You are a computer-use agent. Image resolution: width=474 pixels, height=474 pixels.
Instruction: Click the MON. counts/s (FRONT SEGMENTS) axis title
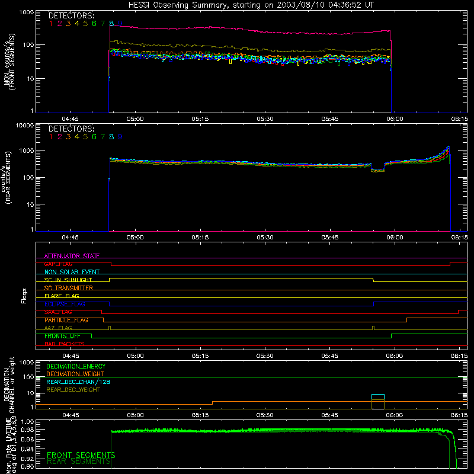point(9,62)
